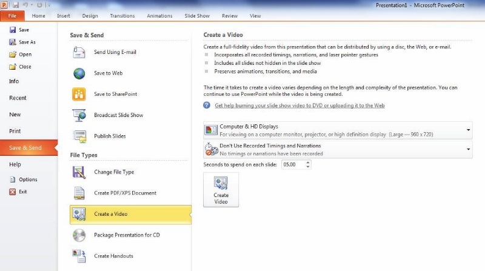Open the DVD burning help link
The width and height of the screenshot is (485, 271).
click(x=299, y=105)
